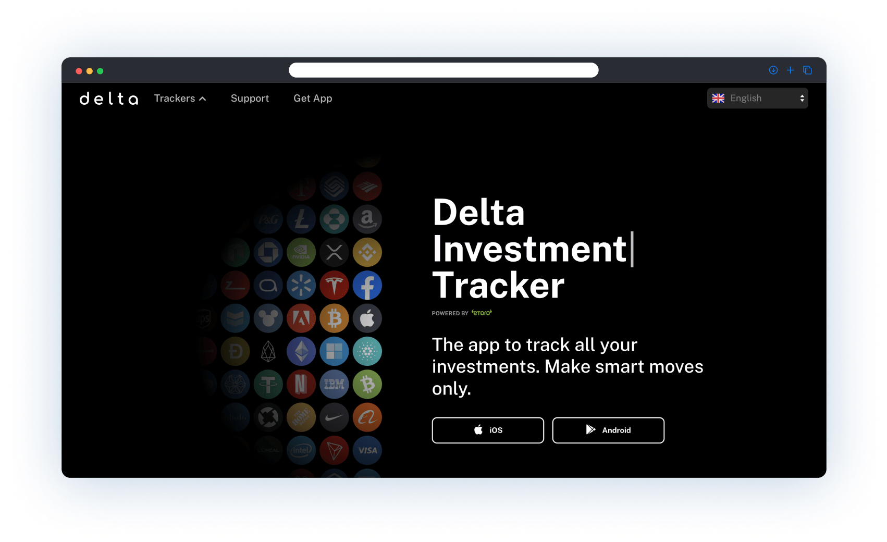Screen dimensions: 887x542
Task: Click the delta logo
Action: [x=109, y=98]
